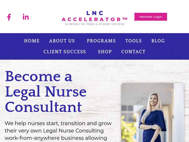Click the pink ACCELERATOR wordmark
189x142 pixels.
tap(94, 19)
